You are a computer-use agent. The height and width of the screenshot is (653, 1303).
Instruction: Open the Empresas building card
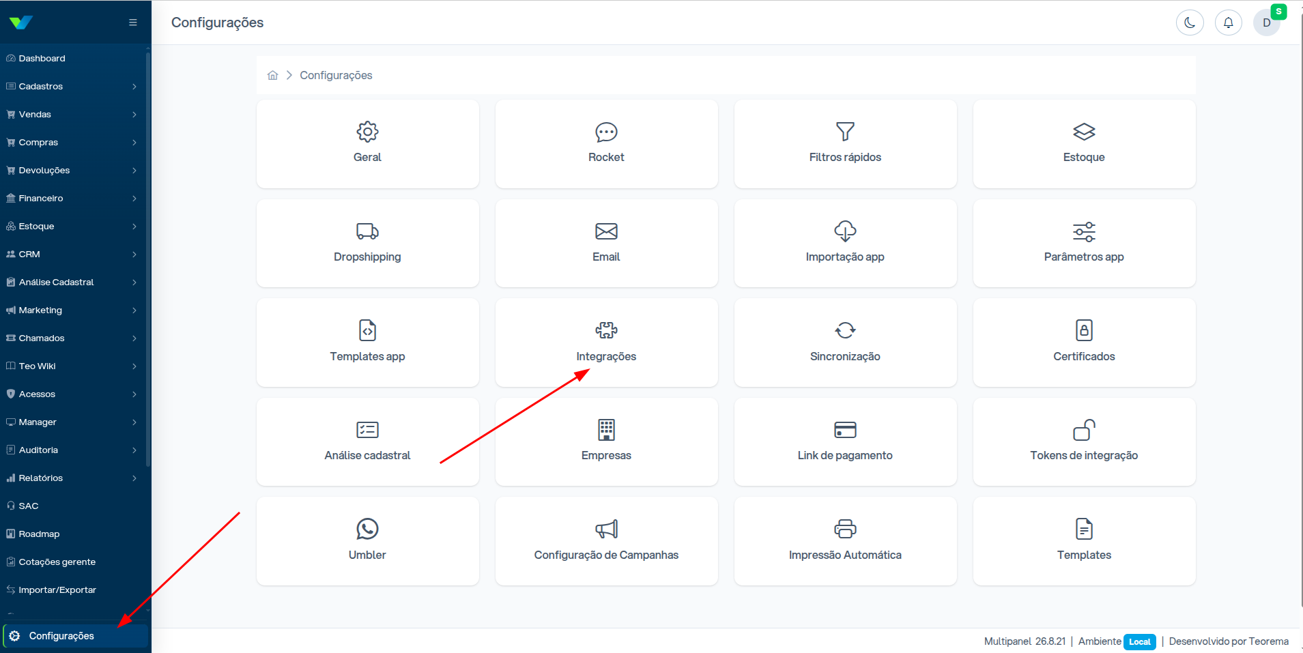(606, 442)
